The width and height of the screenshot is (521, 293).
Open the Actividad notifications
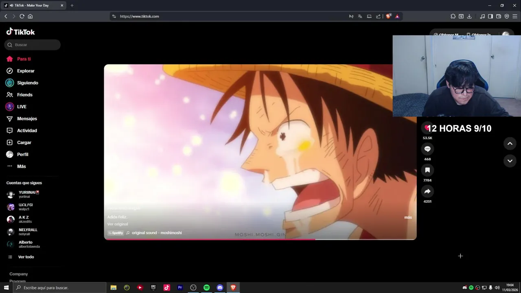click(x=22, y=131)
